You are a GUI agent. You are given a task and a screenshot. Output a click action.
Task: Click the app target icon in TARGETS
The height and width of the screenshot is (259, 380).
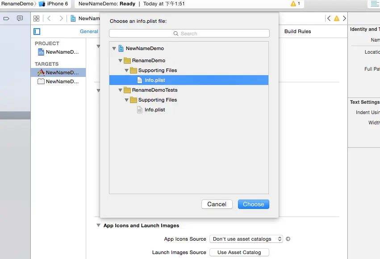[41, 72]
